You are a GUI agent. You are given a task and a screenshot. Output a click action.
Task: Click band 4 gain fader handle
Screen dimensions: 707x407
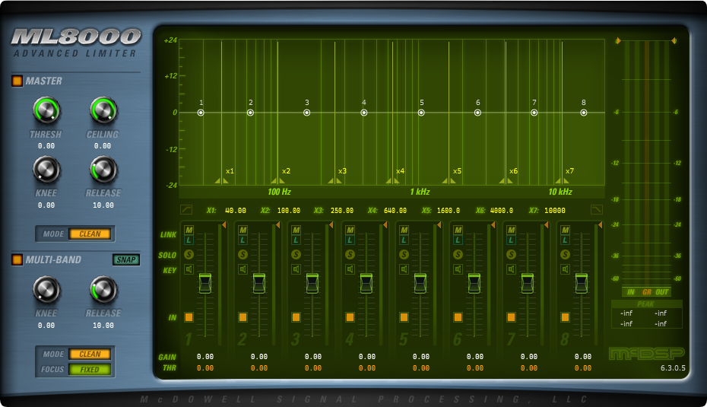tap(366, 283)
